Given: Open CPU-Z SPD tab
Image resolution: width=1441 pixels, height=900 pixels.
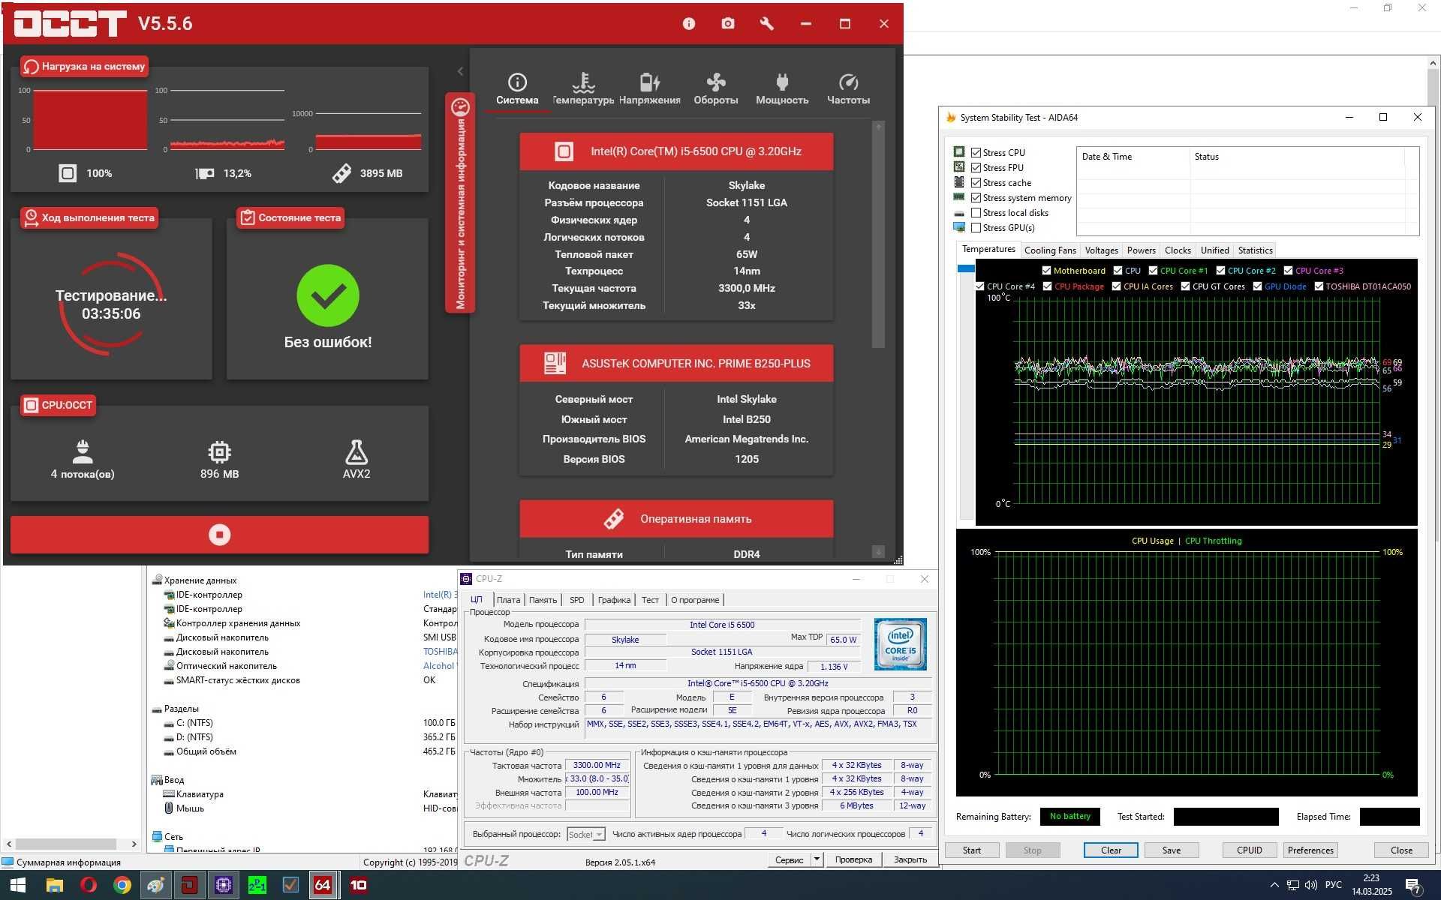Looking at the screenshot, I should coord(576,600).
